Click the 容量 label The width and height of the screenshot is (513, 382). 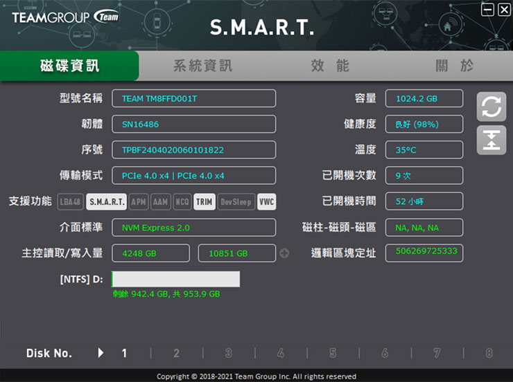coord(365,98)
